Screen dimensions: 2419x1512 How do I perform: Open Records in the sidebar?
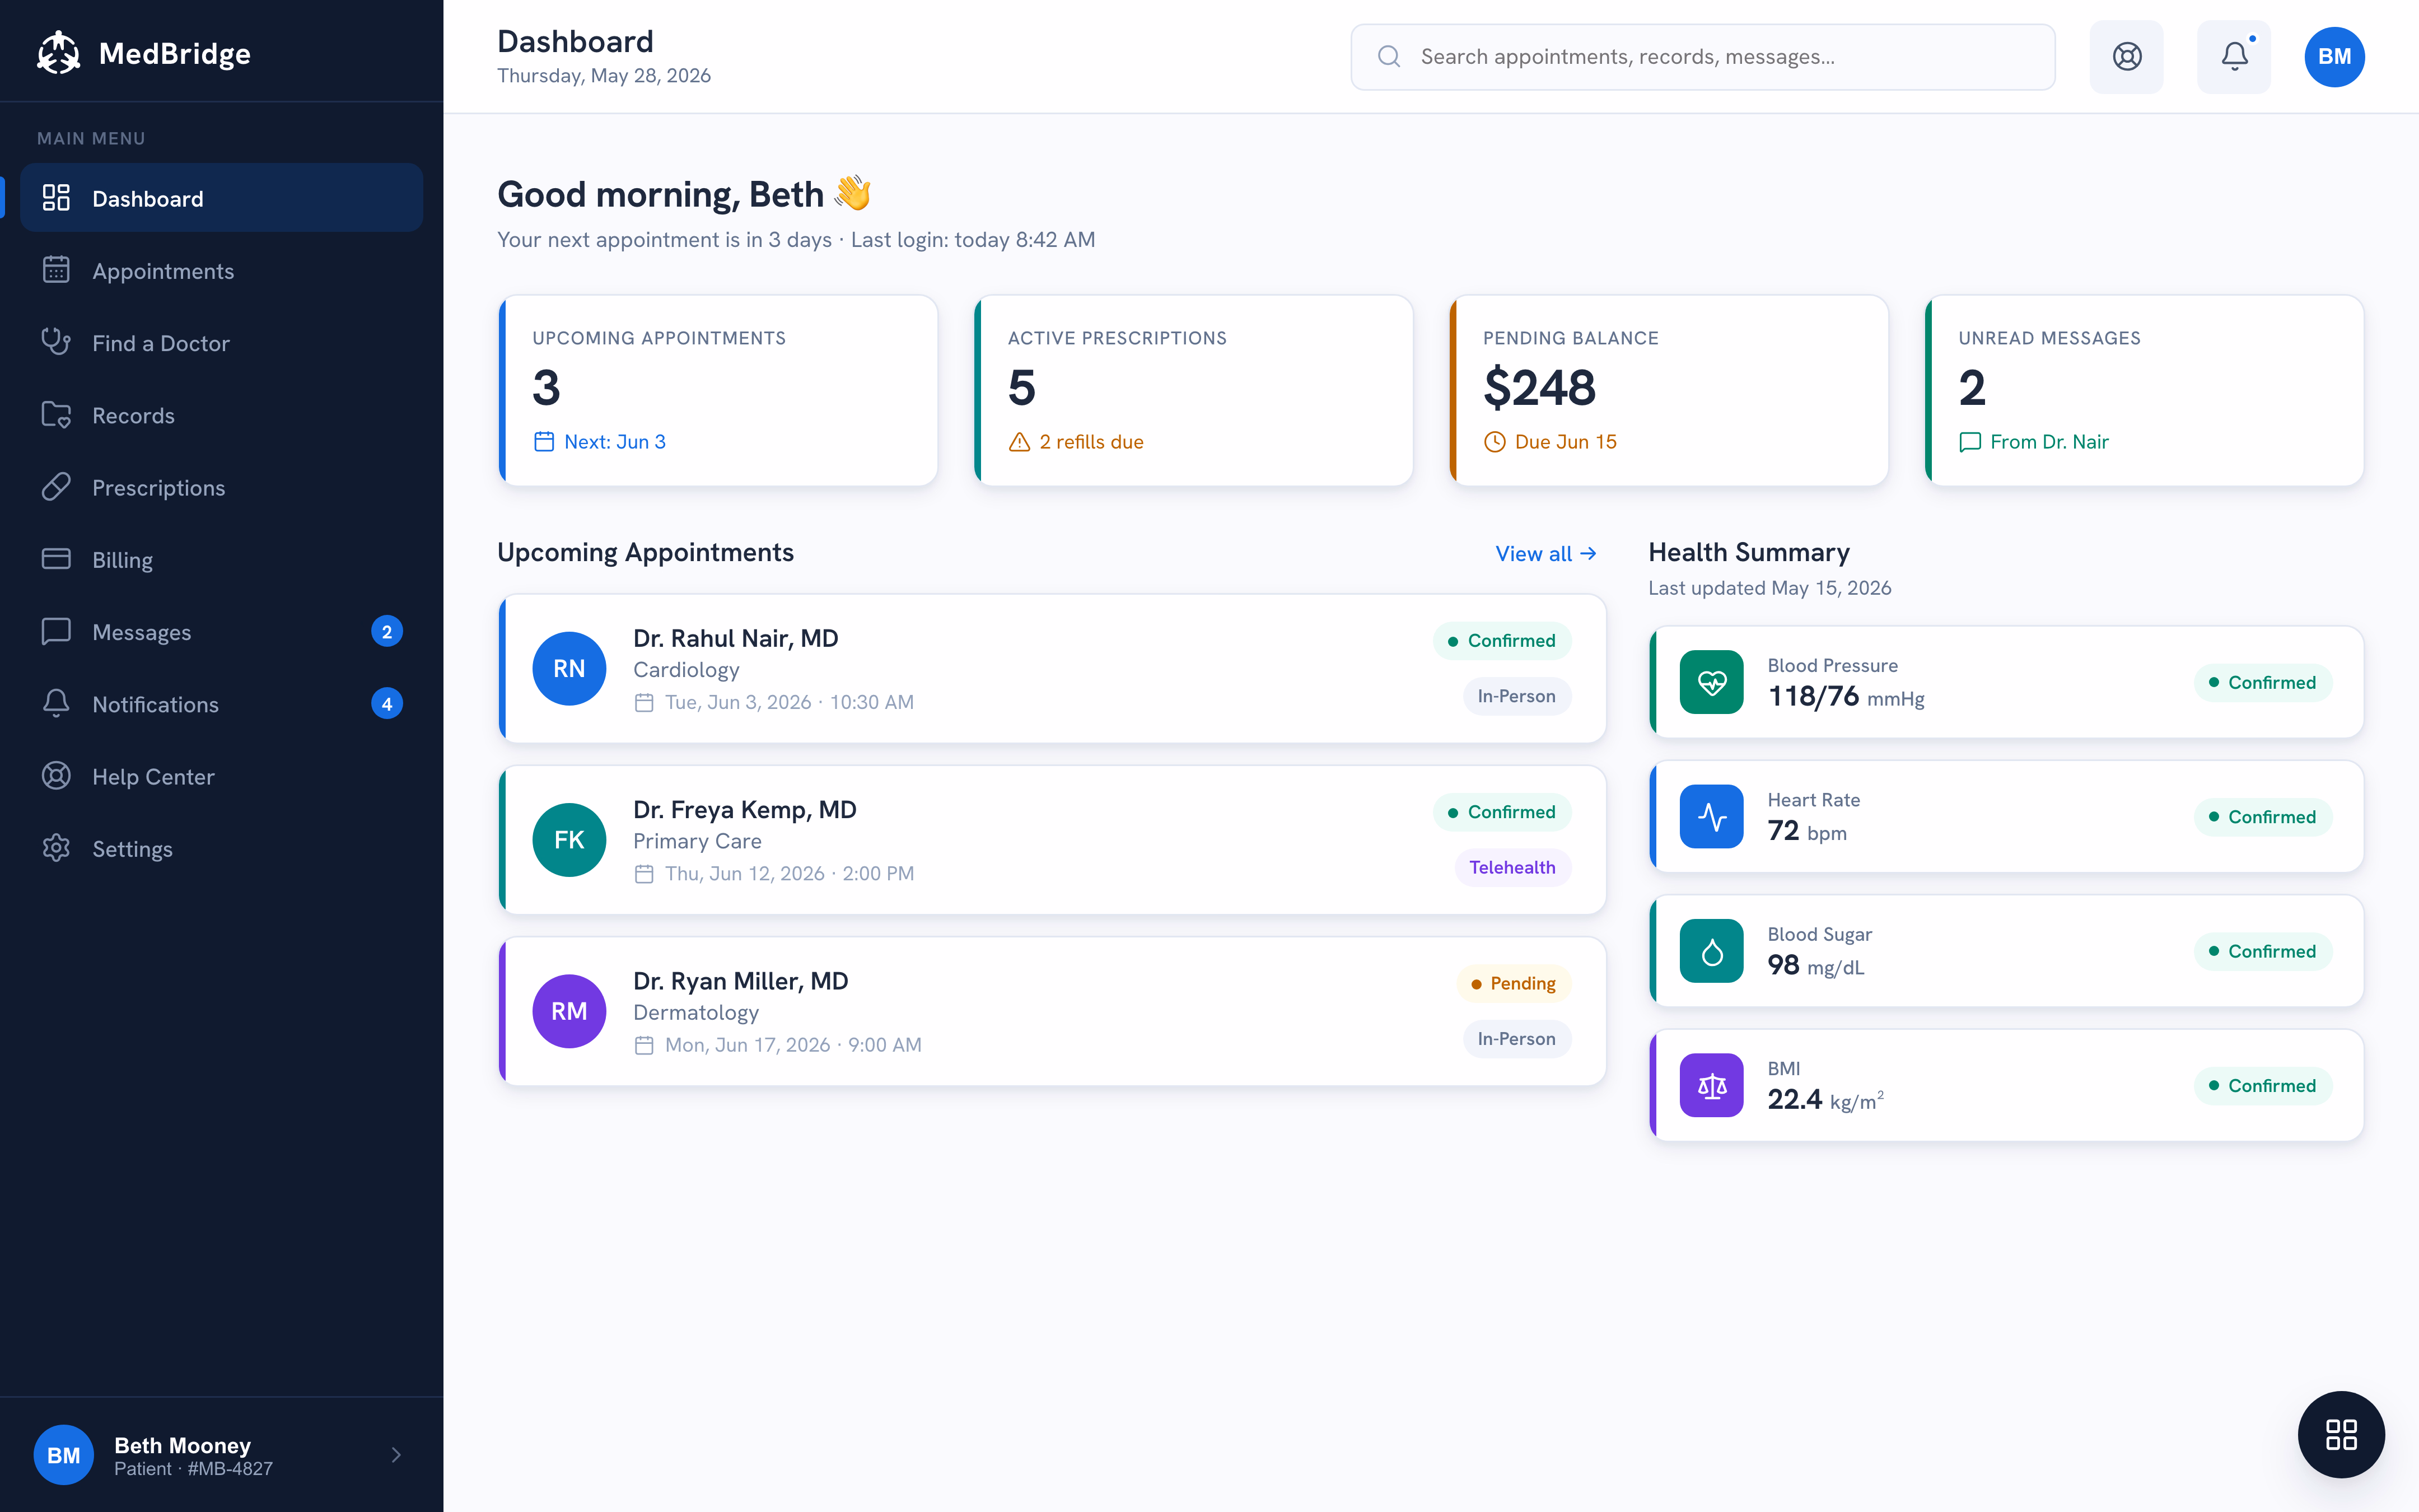[221, 415]
